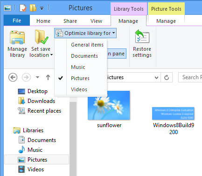Select the Windows8Build9200 picture thumbnail
This screenshot has width=202, height=176.
(x=173, y=114)
